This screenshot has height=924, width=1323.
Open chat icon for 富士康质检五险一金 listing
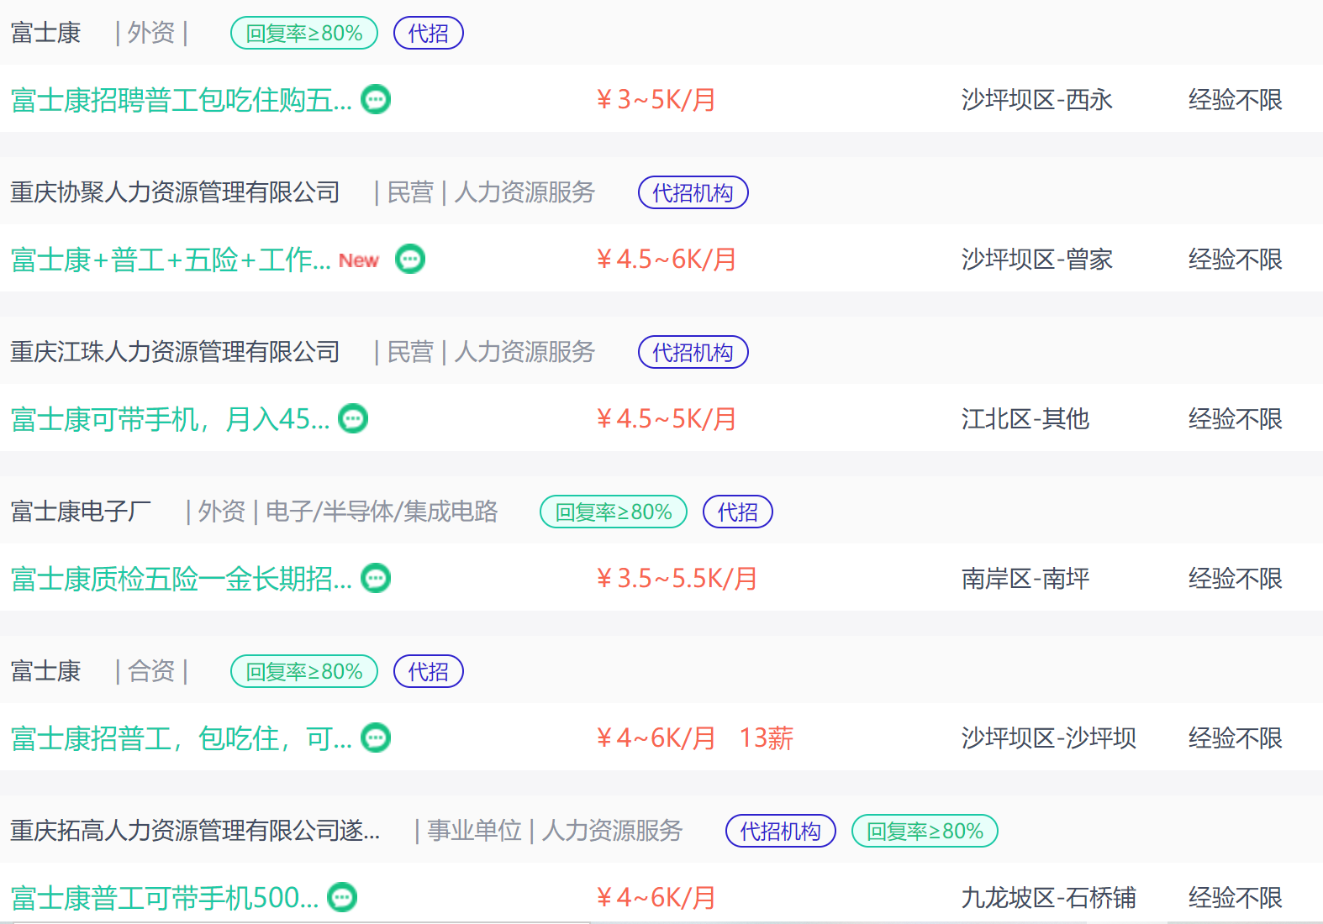pyautogui.click(x=376, y=579)
